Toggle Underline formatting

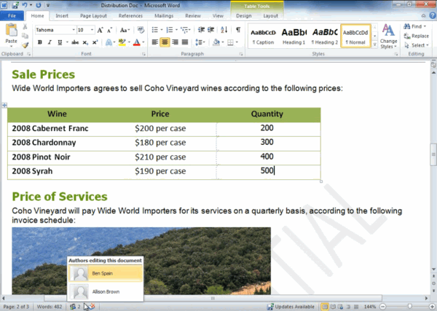(x=60, y=42)
